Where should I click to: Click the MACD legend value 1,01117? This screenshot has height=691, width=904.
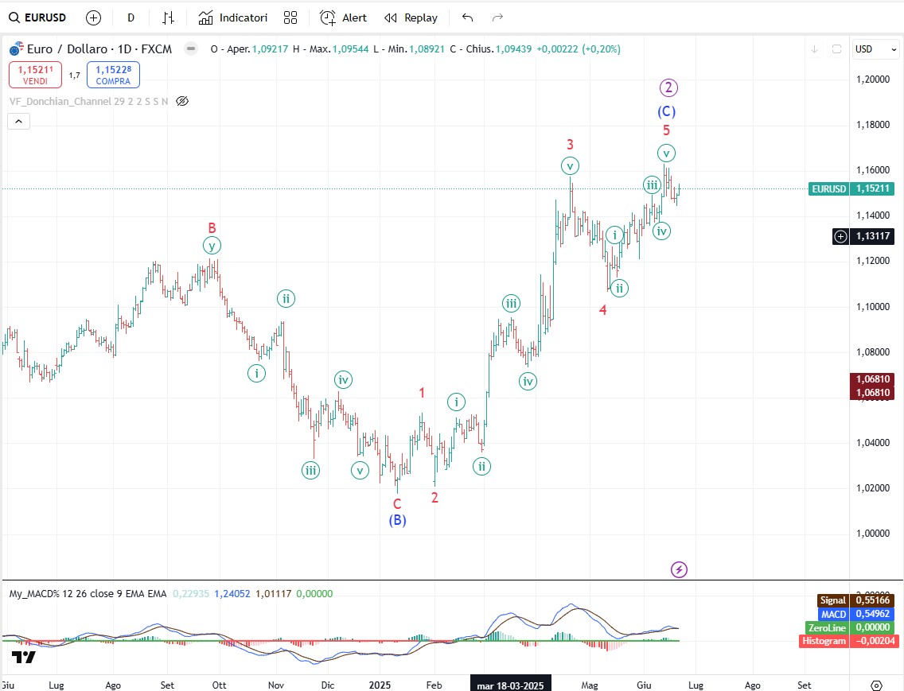(273, 594)
